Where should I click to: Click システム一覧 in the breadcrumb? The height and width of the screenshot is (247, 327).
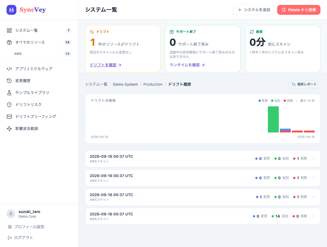pyautogui.click(x=96, y=84)
